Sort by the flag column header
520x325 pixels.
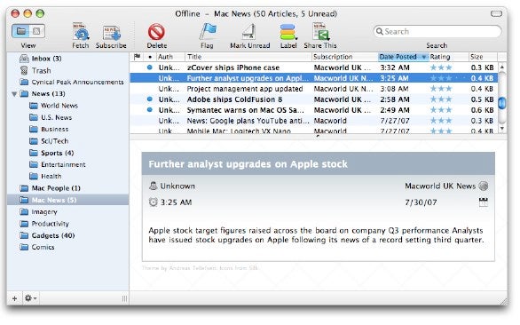[137, 57]
